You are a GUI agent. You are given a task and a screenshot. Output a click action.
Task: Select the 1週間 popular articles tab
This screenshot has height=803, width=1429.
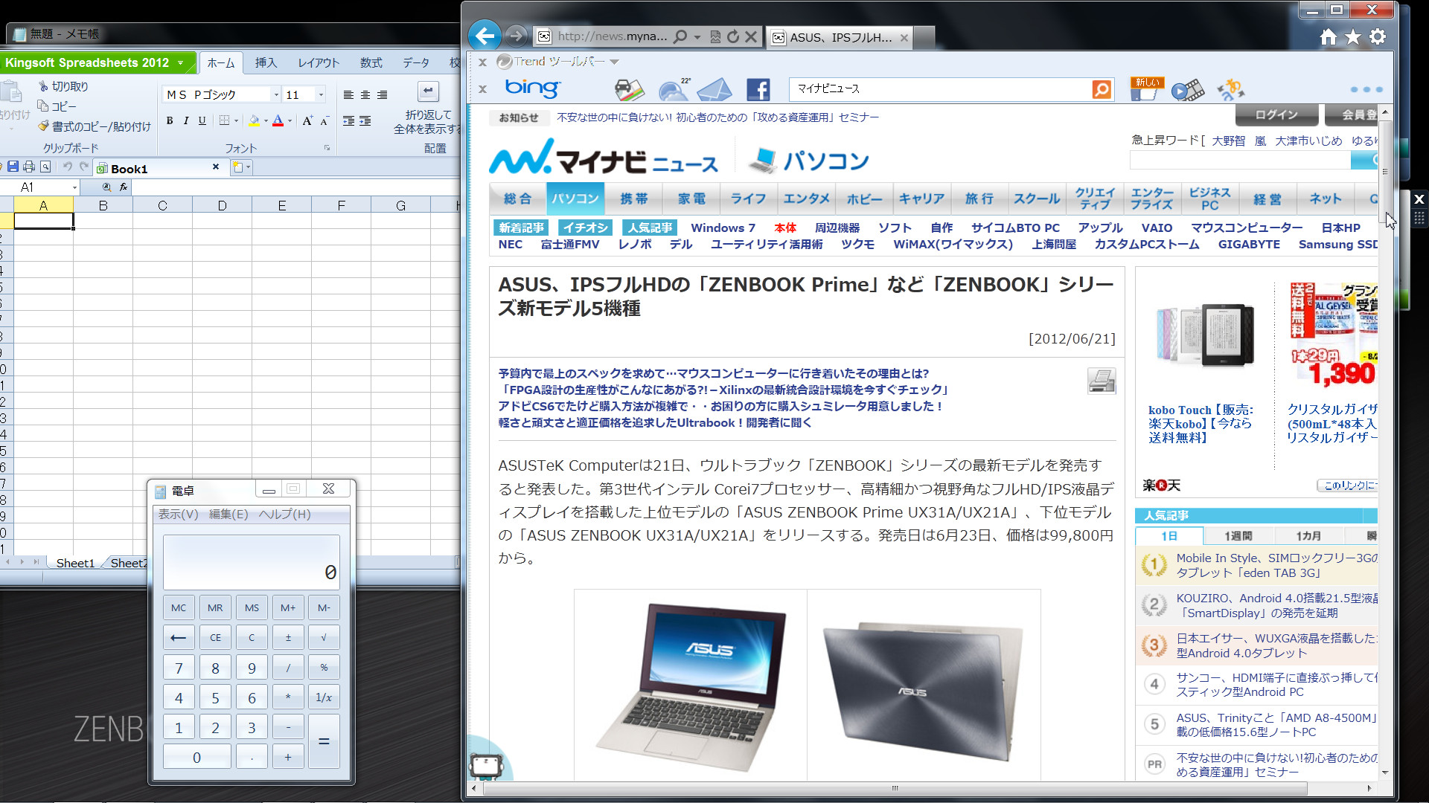[1238, 535]
